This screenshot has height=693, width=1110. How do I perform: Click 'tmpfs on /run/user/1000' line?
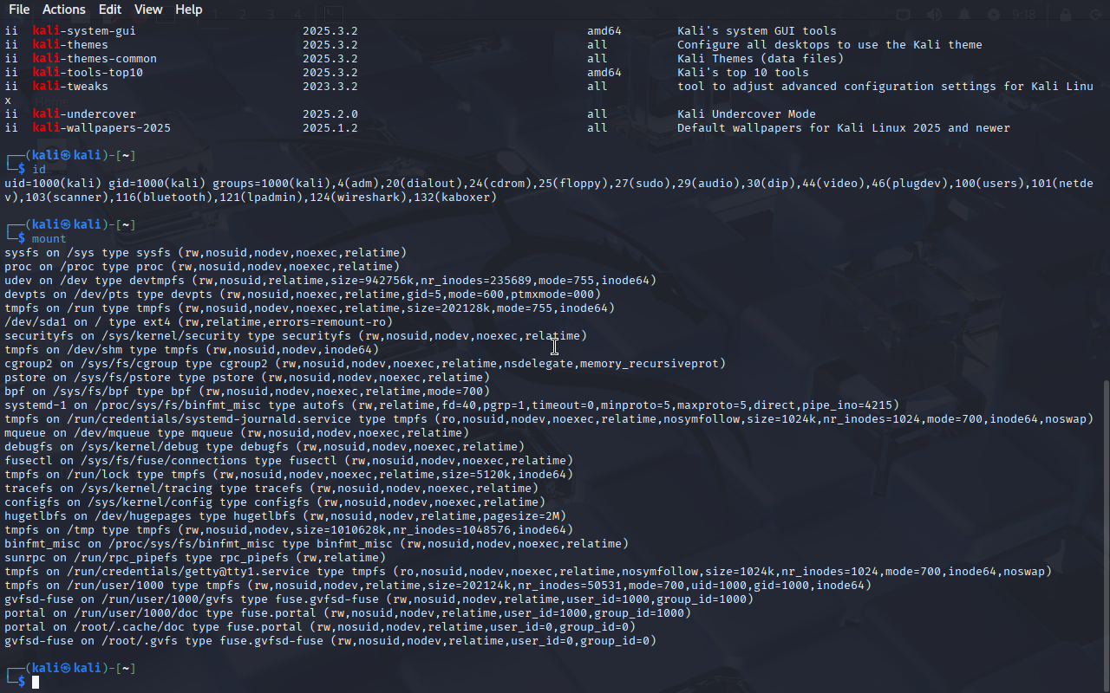click(x=438, y=586)
